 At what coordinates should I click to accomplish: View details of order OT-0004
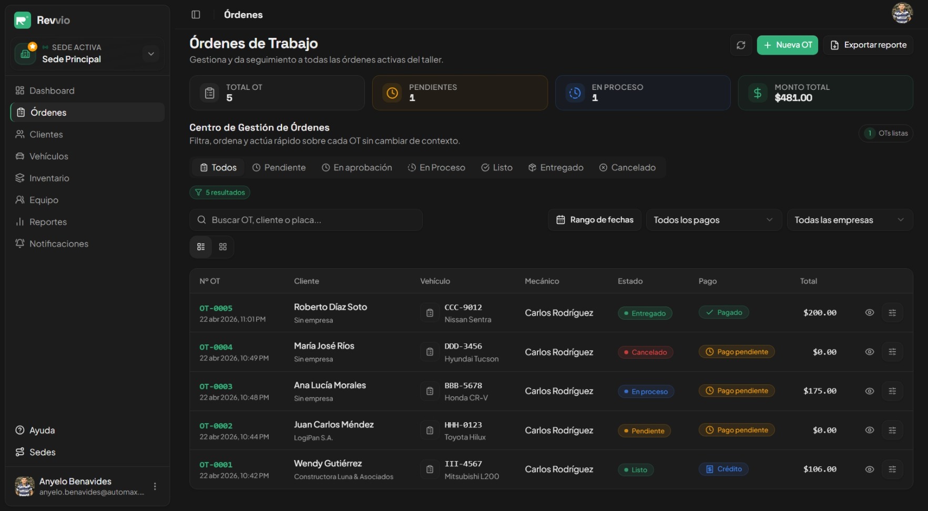pos(870,352)
